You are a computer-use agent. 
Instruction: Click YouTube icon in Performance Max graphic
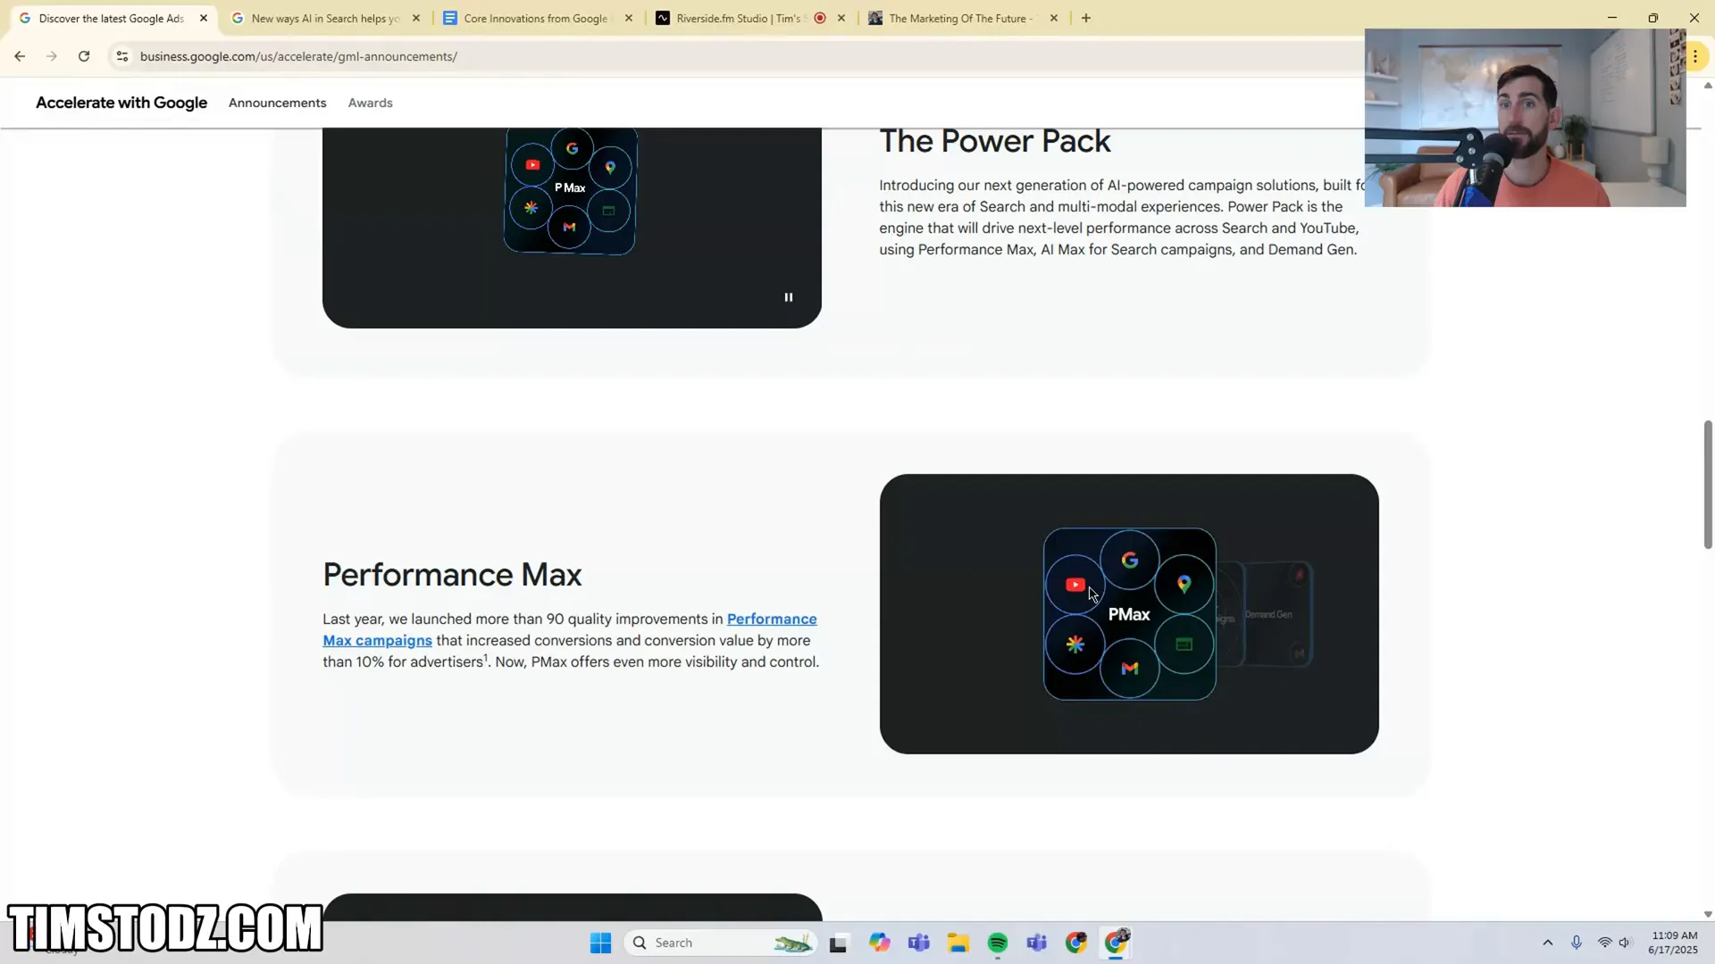click(x=1075, y=585)
